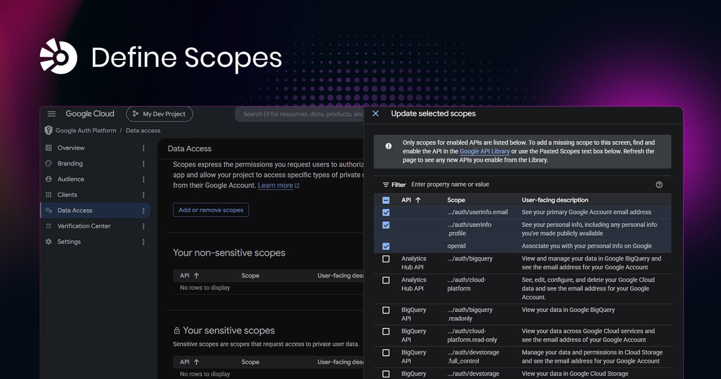721x379 pixels.
Task: Check BigQuery API bigquery.readonly scope
Action: click(386, 310)
